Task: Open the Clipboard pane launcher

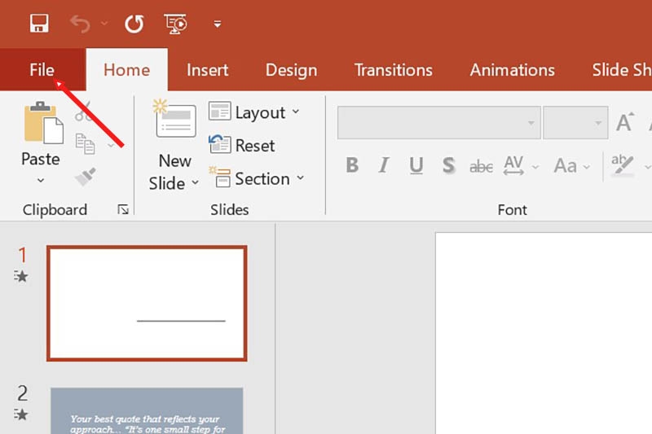Action: tap(123, 209)
